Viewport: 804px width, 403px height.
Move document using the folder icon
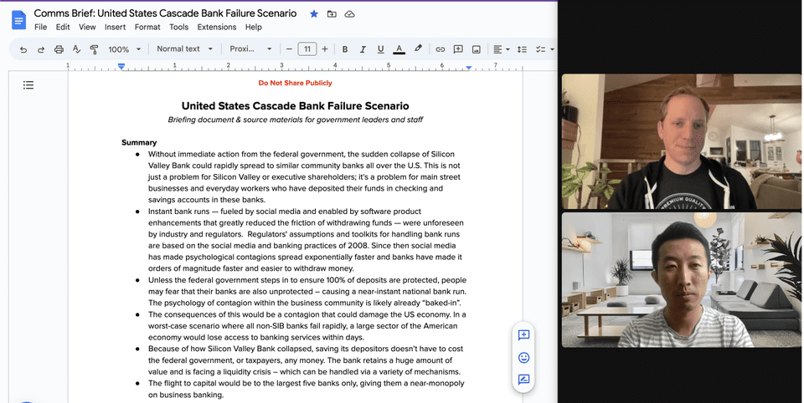pyautogui.click(x=332, y=14)
